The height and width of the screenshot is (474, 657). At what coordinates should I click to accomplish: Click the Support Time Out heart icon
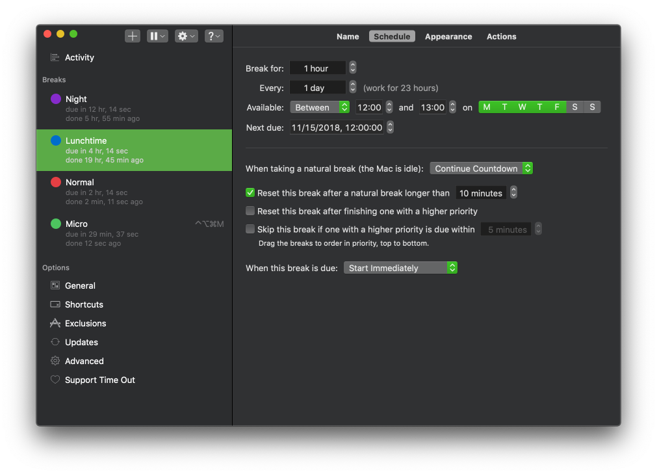tap(55, 380)
